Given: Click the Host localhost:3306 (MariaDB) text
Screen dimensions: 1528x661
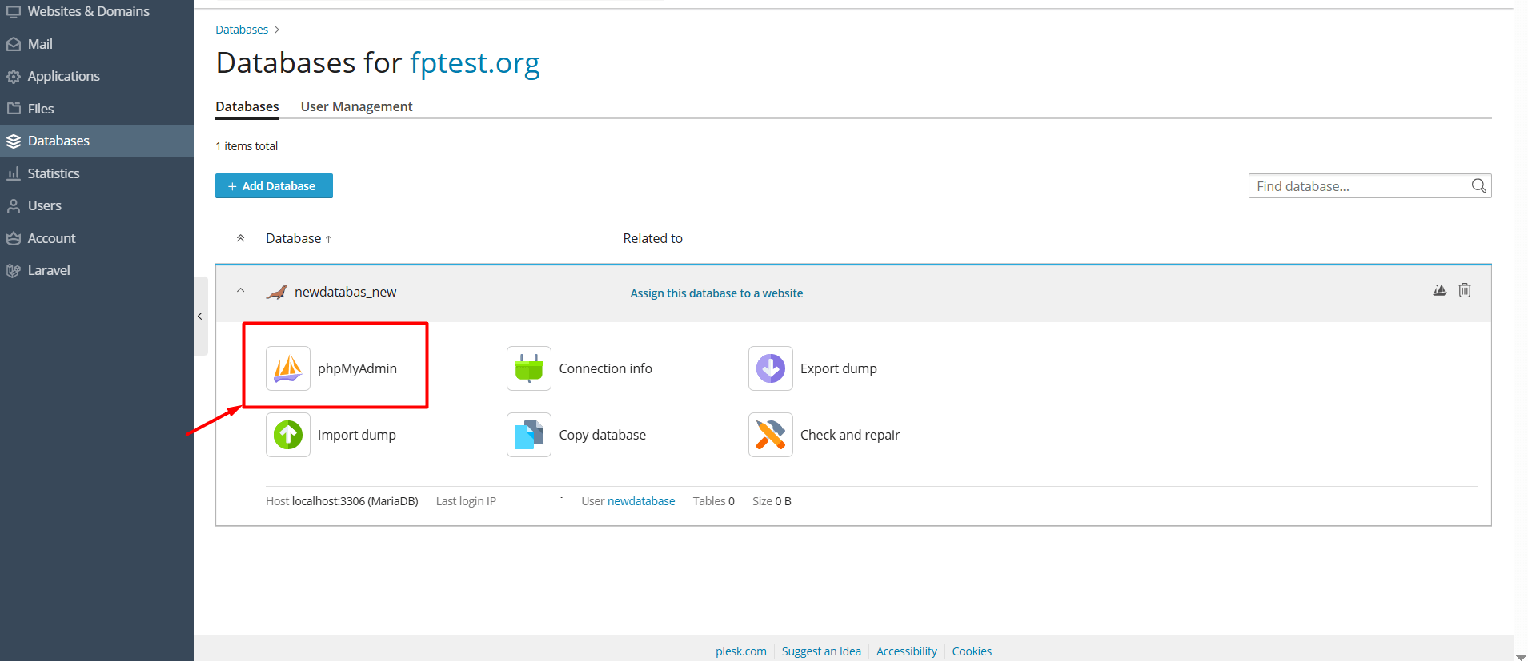Looking at the screenshot, I should [342, 501].
